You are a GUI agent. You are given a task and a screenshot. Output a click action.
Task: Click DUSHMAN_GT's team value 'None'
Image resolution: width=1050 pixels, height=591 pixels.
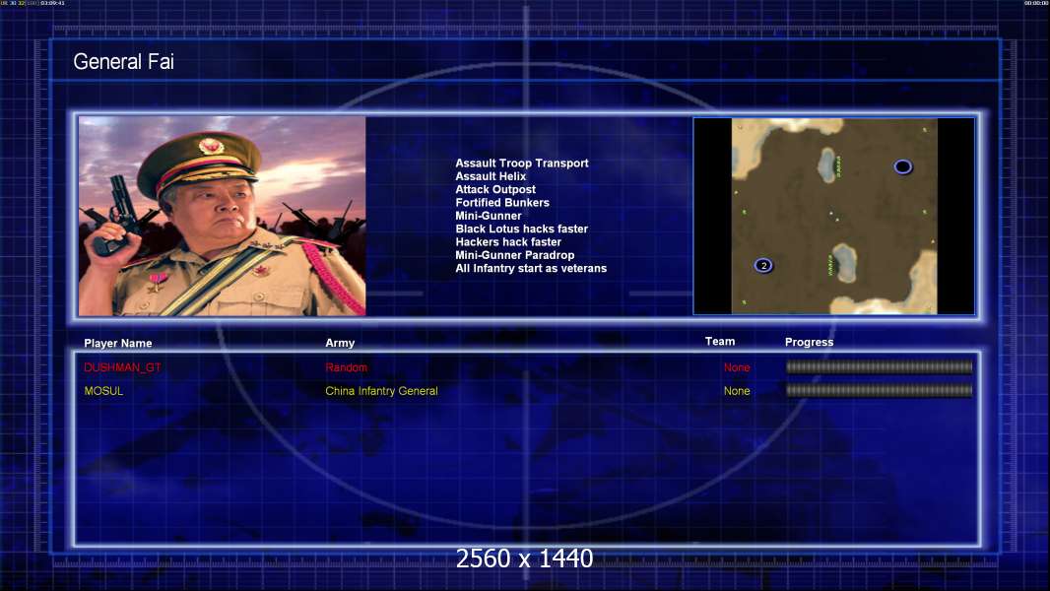tap(737, 367)
